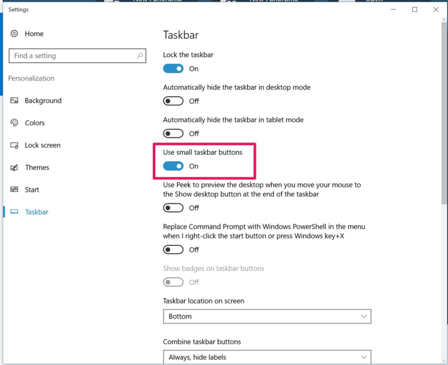The image size is (448, 365).
Task: Disable Use small taskbar buttons toggle
Action: click(173, 166)
